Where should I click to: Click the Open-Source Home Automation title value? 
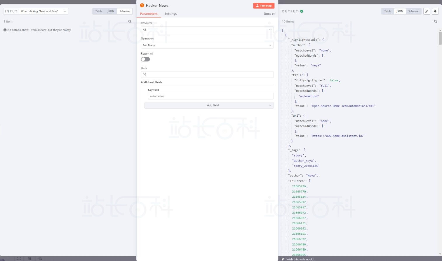point(343,106)
